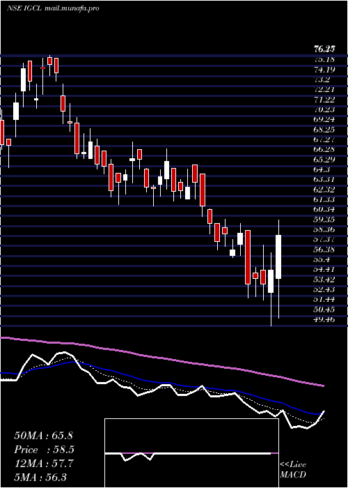
Task: Click the <<Live MACD label
Action: (293, 470)
